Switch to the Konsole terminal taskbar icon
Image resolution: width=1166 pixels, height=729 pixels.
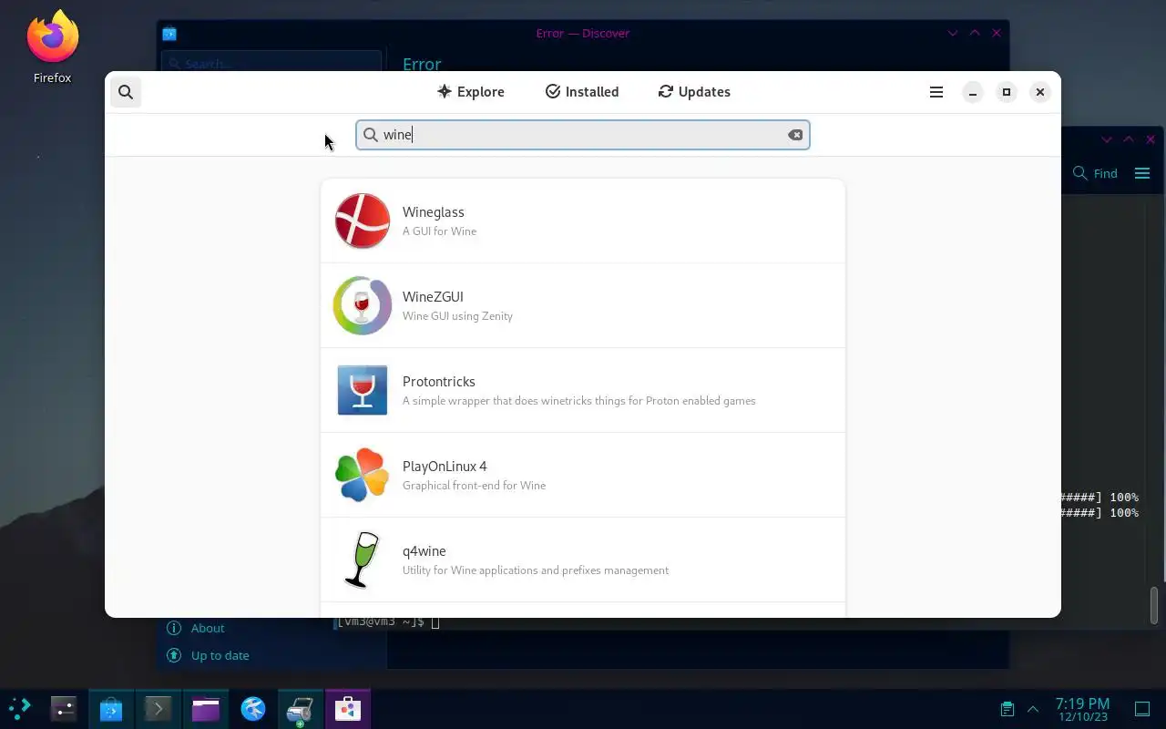[159, 708]
